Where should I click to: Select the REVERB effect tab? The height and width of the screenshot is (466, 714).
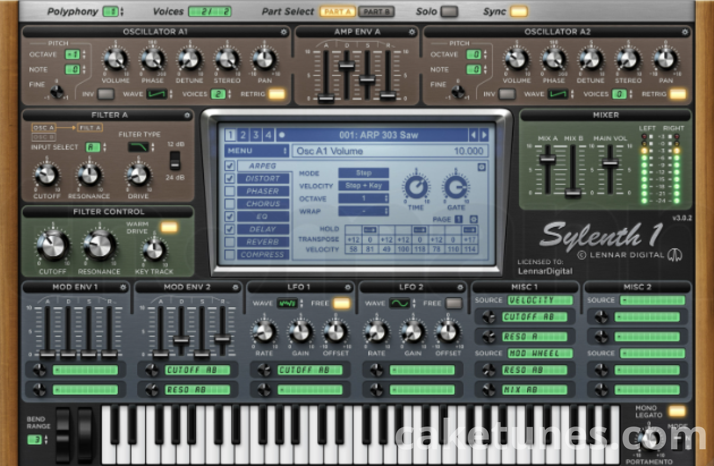[263, 242]
